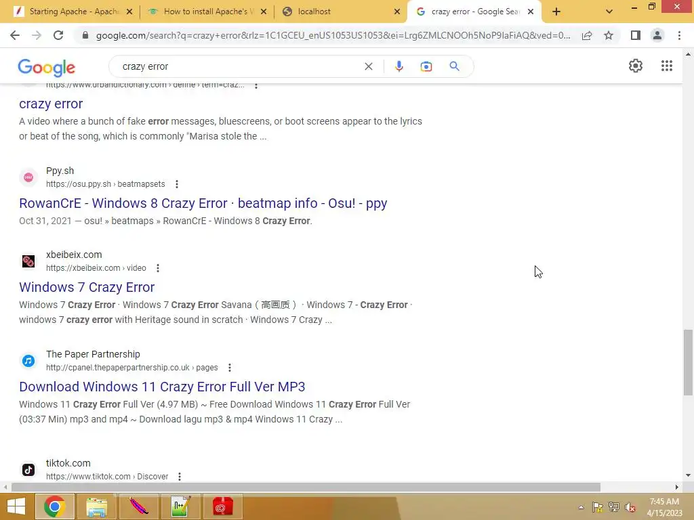Open options for The Paper Partnership result

(x=229, y=368)
